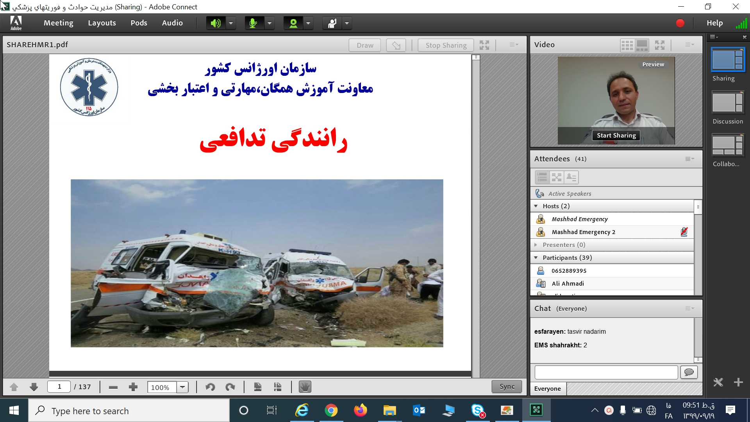Click the zoom in plus icon
The height and width of the screenshot is (422, 750).
tap(133, 387)
